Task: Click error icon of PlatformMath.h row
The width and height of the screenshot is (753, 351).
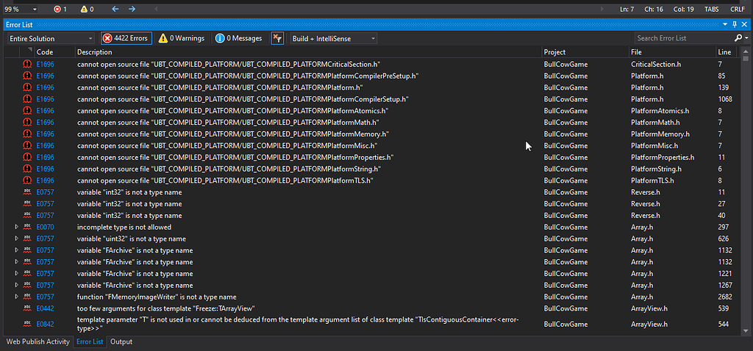Action: [27, 122]
